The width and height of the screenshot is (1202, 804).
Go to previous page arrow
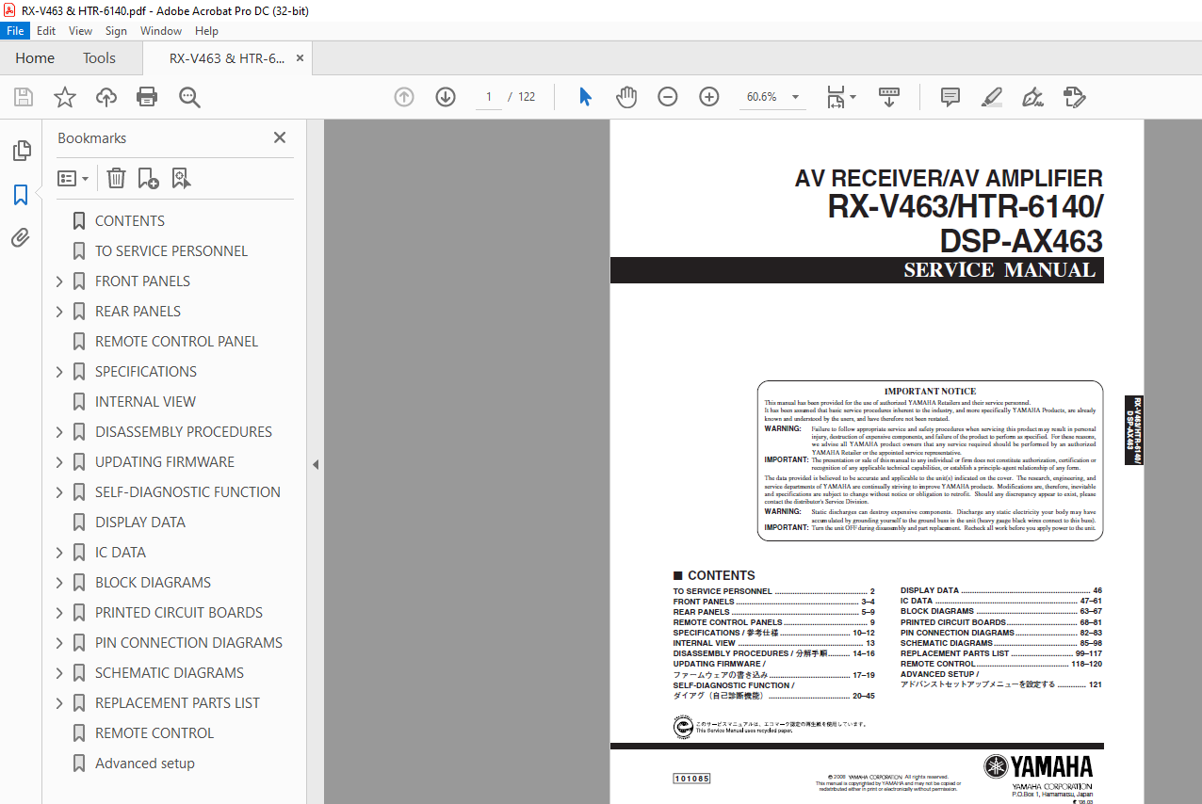pos(404,97)
